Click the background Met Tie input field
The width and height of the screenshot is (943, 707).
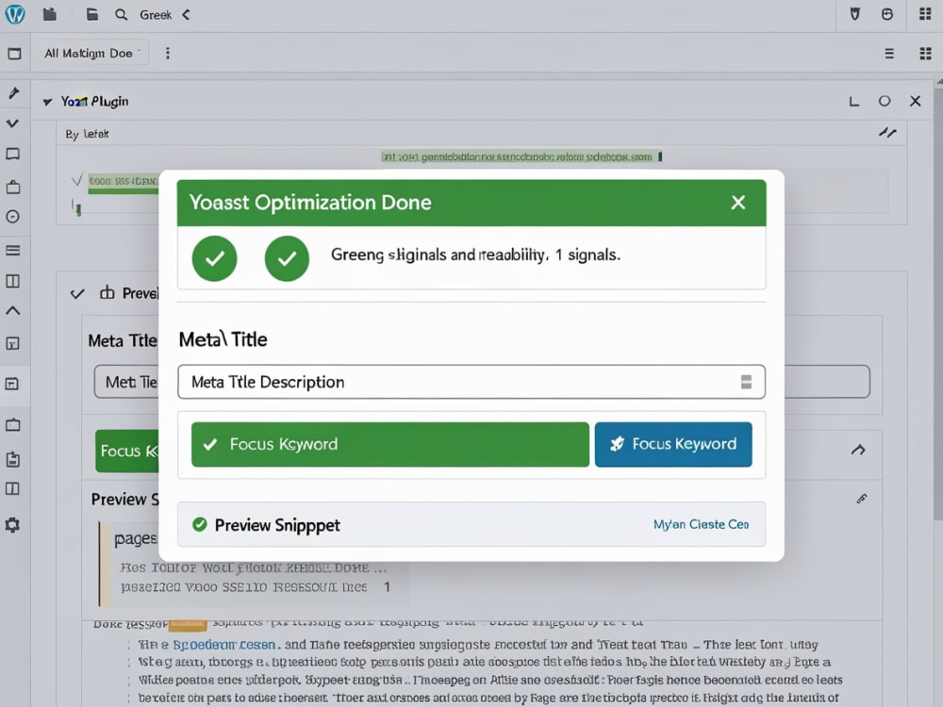pos(126,382)
